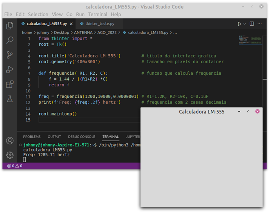Select the TERMINAL panel tab

(111, 137)
